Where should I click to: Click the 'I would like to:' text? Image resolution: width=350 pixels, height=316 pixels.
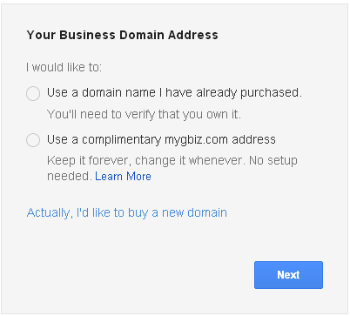pos(64,67)
